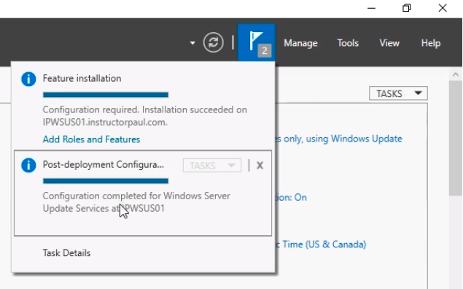Image resolution: width=463 pixels, height=289 pixels.
Task: Close the Server Manager window
Action: click(443, 8)
